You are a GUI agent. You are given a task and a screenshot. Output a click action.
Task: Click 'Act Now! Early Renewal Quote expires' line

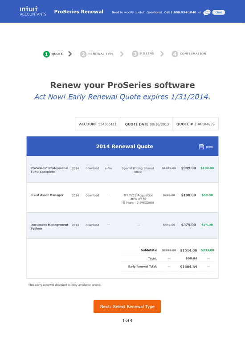122,97
